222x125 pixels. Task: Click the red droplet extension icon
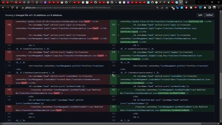[187, 8]
